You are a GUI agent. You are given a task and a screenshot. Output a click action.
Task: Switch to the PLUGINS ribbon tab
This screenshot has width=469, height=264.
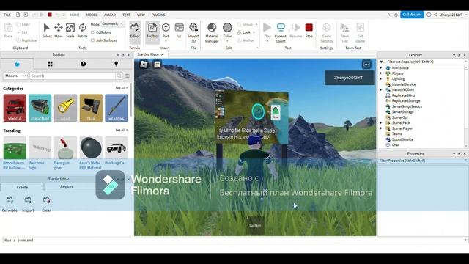tap(158, 15)
